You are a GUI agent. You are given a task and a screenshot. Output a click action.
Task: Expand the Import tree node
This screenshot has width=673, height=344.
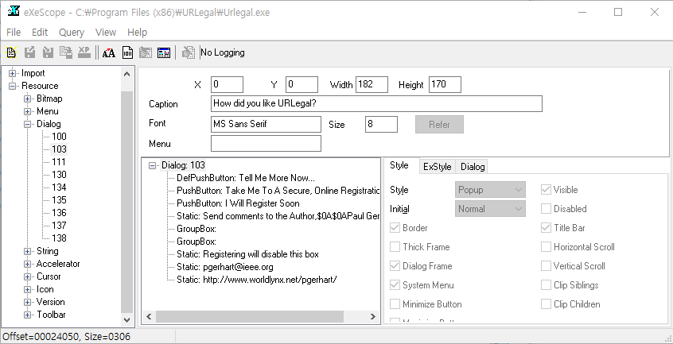13,73
